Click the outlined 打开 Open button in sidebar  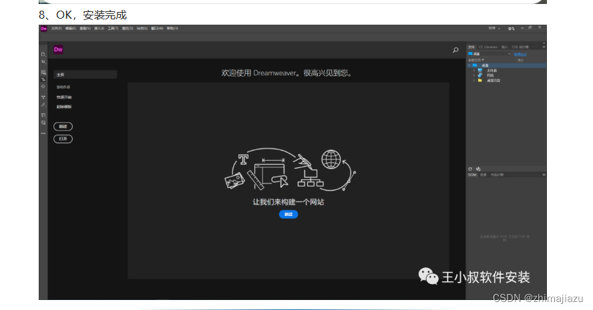click(x=63, y=139)
